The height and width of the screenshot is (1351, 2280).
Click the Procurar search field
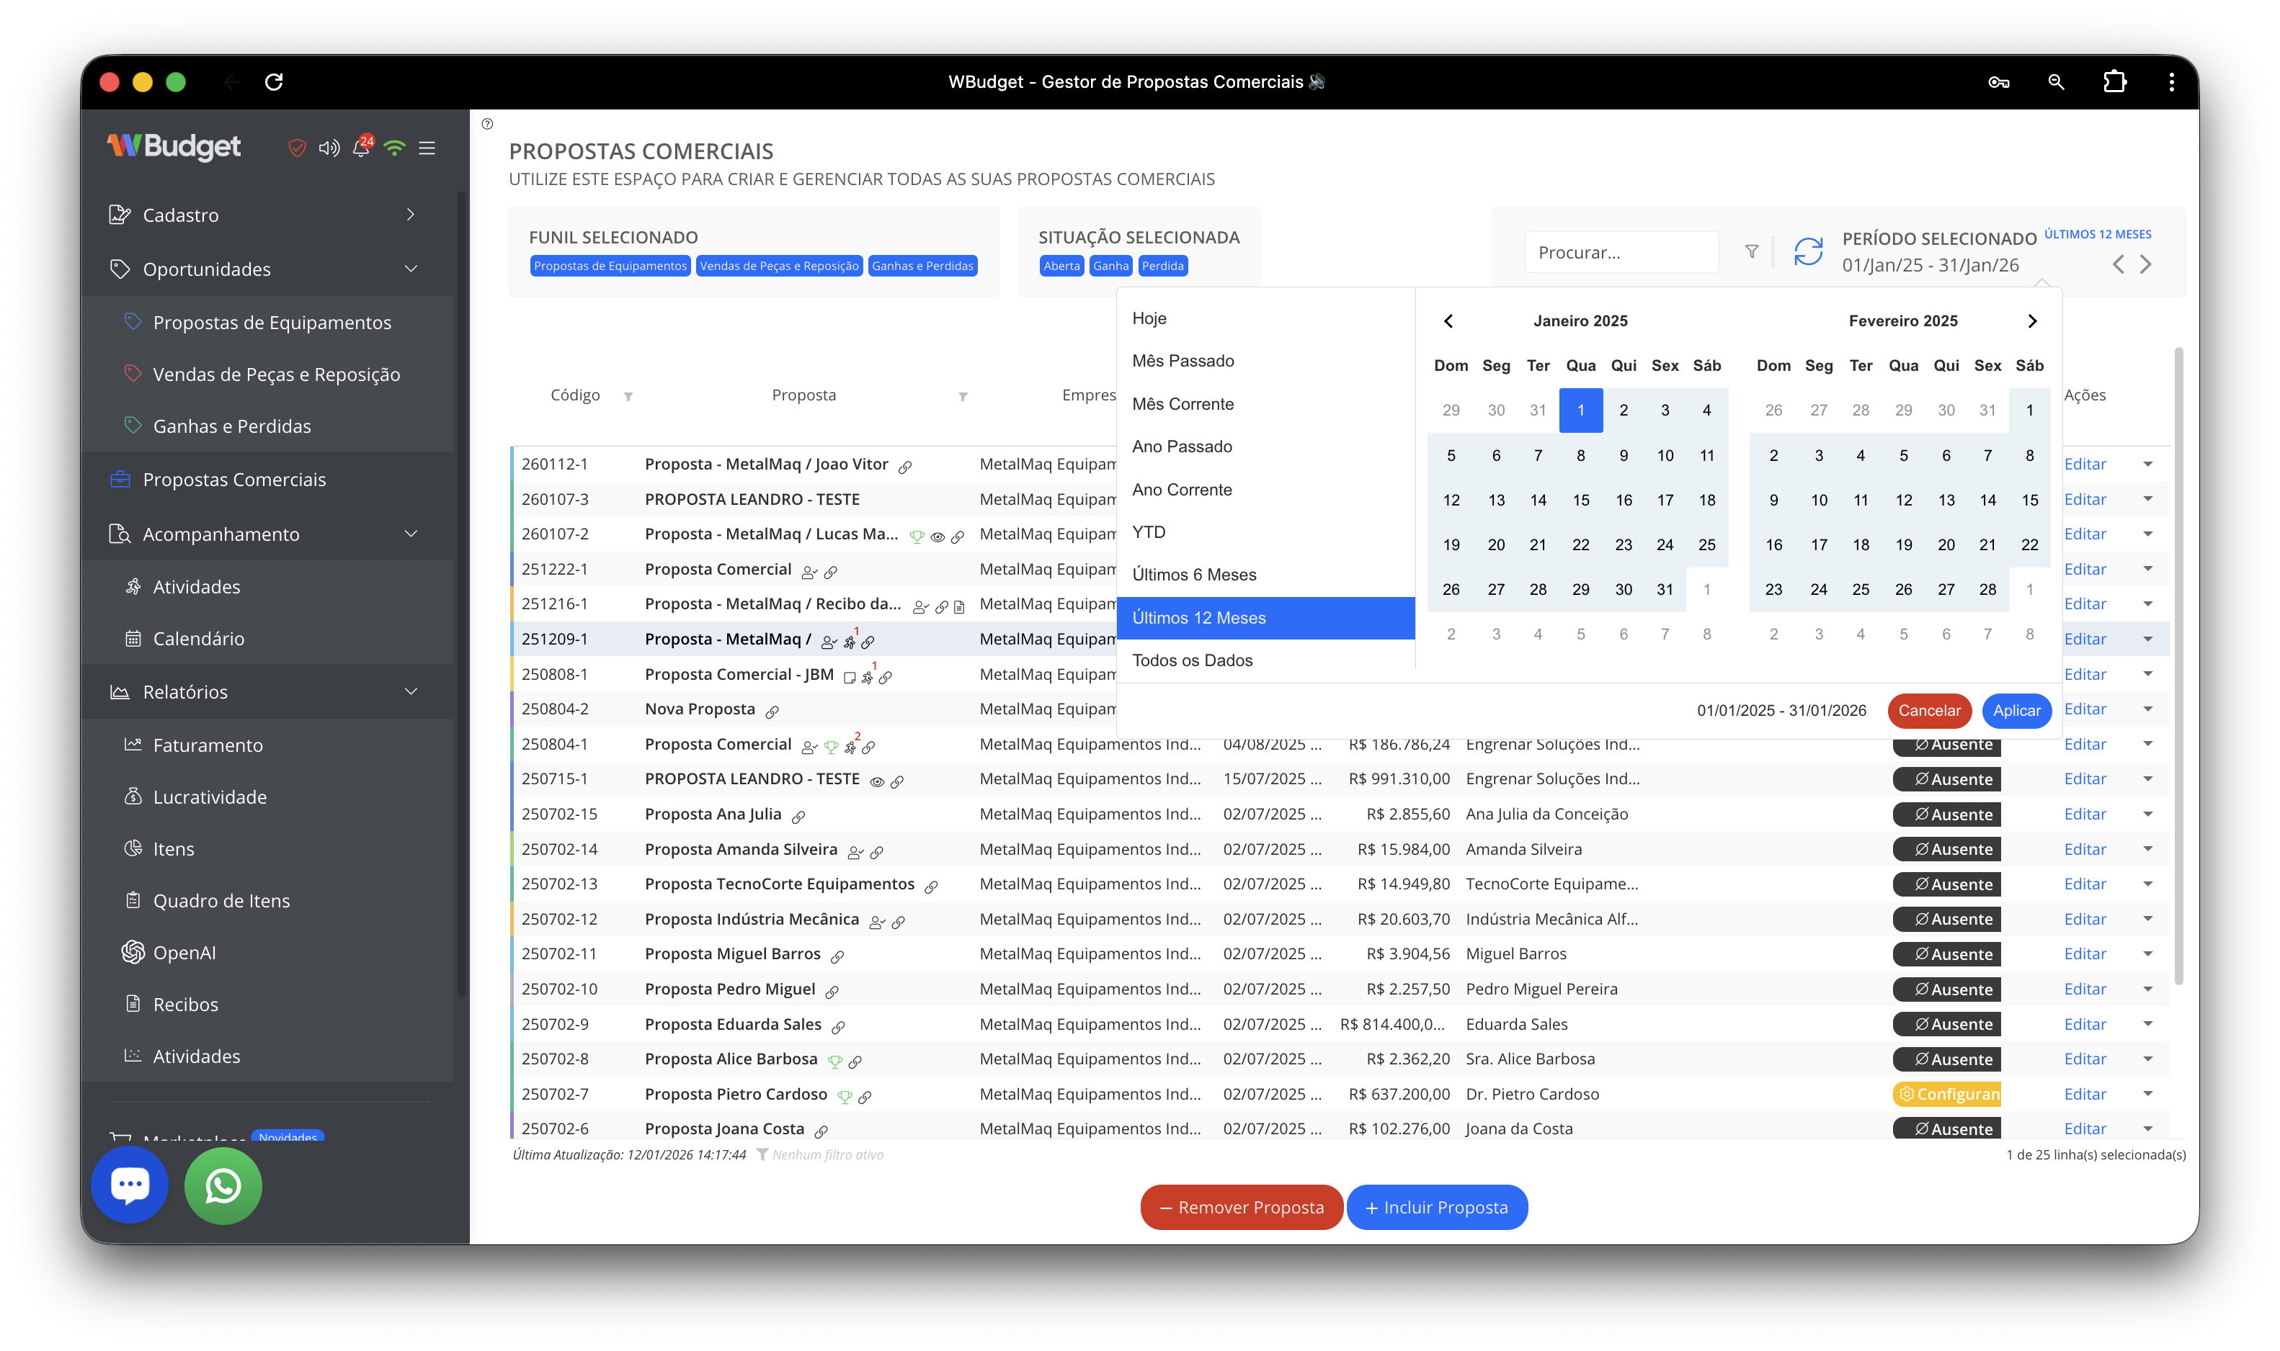[1621, 252]
